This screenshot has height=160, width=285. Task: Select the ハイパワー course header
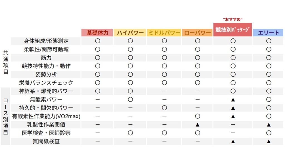click(x=130, y=33)
